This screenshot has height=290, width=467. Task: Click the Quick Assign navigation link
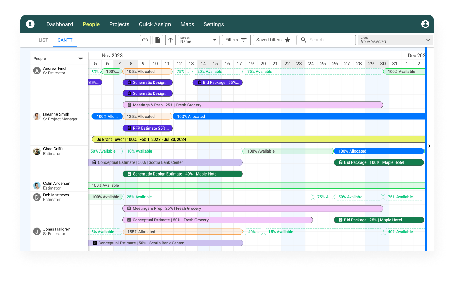pyautogui.click(x=155, y=24)
